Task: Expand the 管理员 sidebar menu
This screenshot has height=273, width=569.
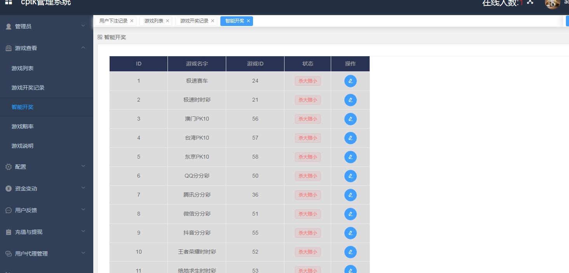Action: 47,26
